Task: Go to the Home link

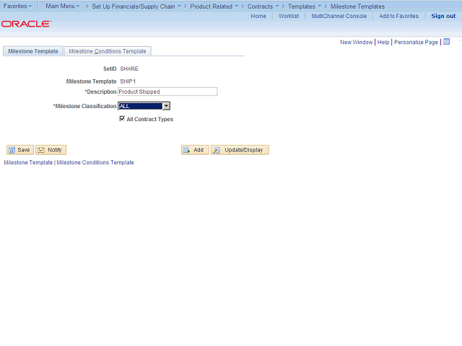Action: coord(258,16)
